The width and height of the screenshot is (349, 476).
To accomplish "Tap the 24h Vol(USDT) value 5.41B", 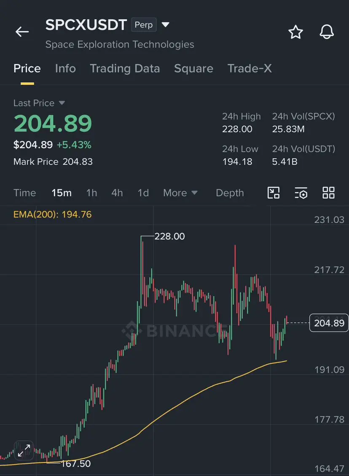I will click(285, 162).
